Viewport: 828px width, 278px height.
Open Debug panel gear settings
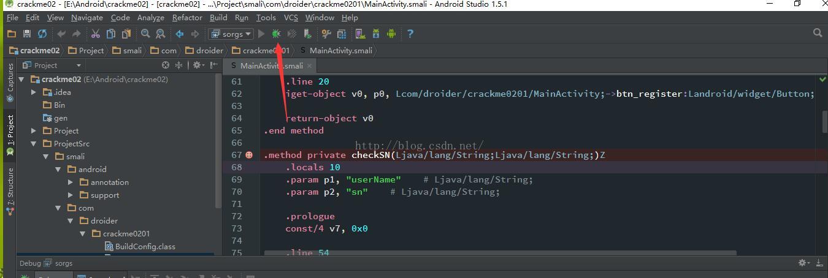[x=803, y=263]
